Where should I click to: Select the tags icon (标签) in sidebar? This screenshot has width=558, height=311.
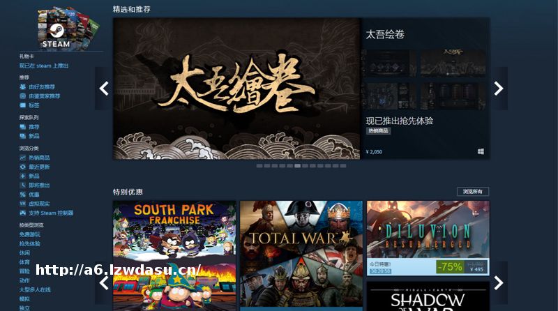[x=23, y=105]
